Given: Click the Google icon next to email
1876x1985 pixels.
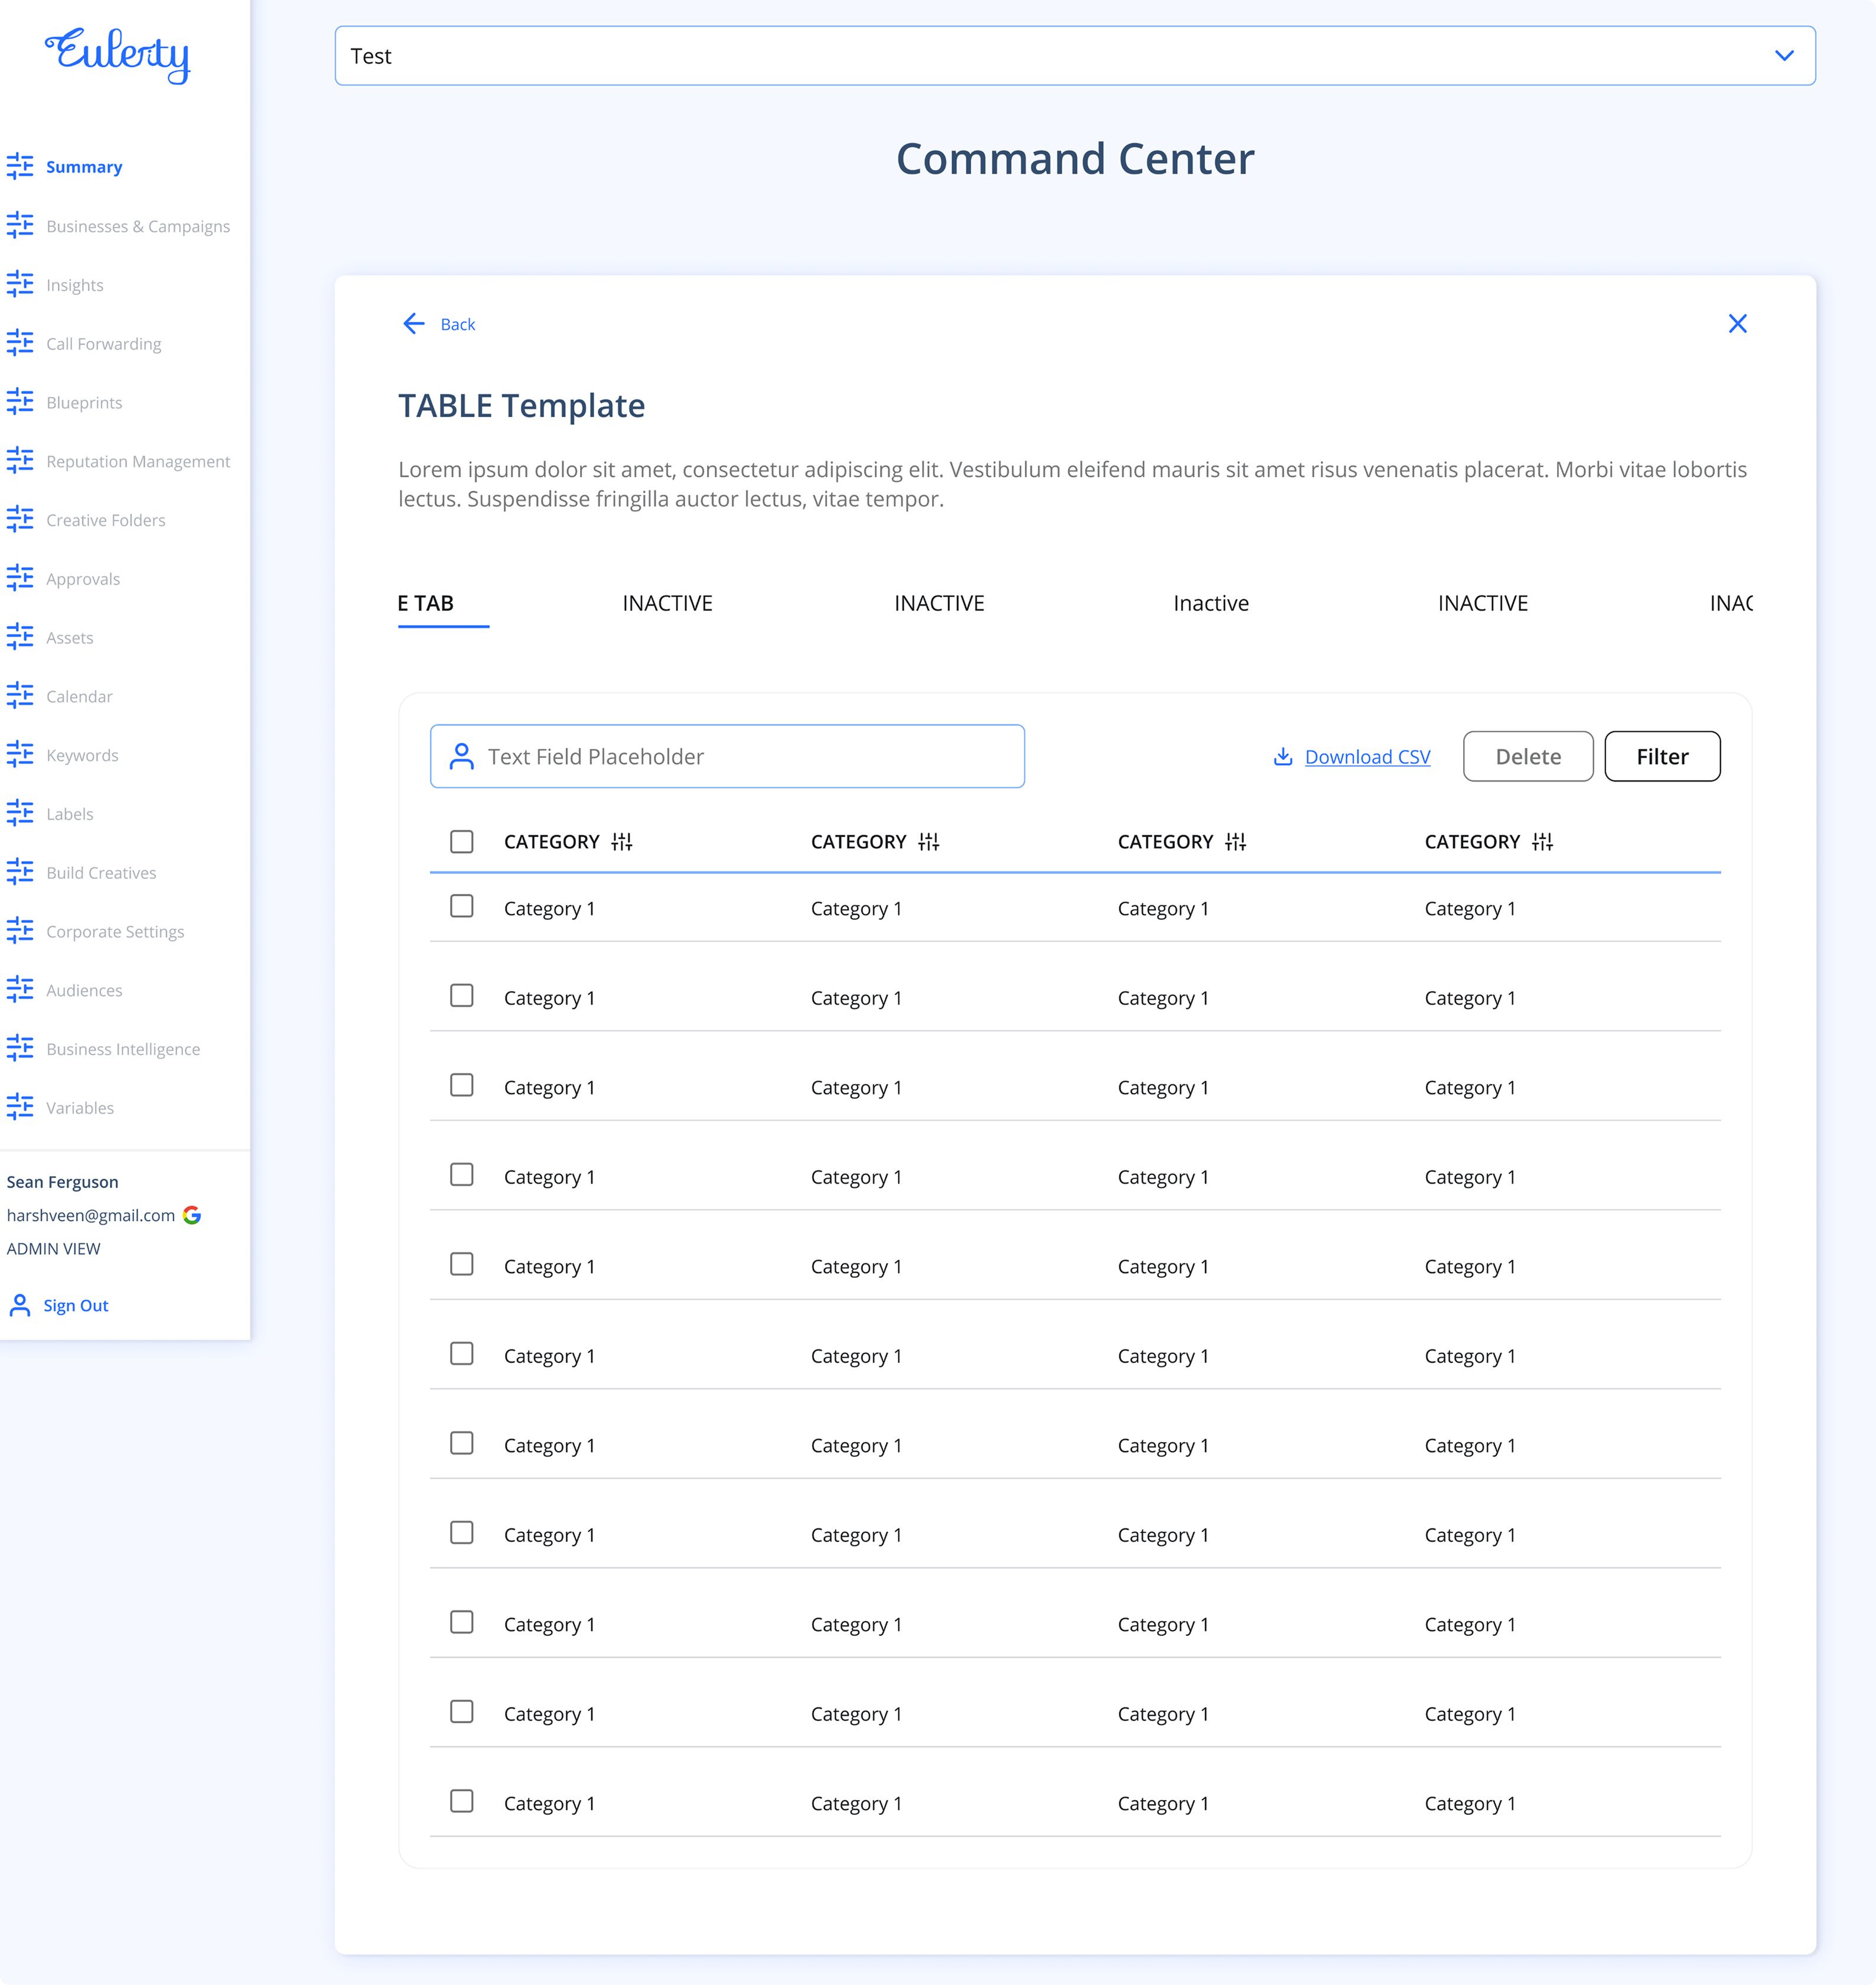Looking at the screenshot, I should click(192, 1215).
